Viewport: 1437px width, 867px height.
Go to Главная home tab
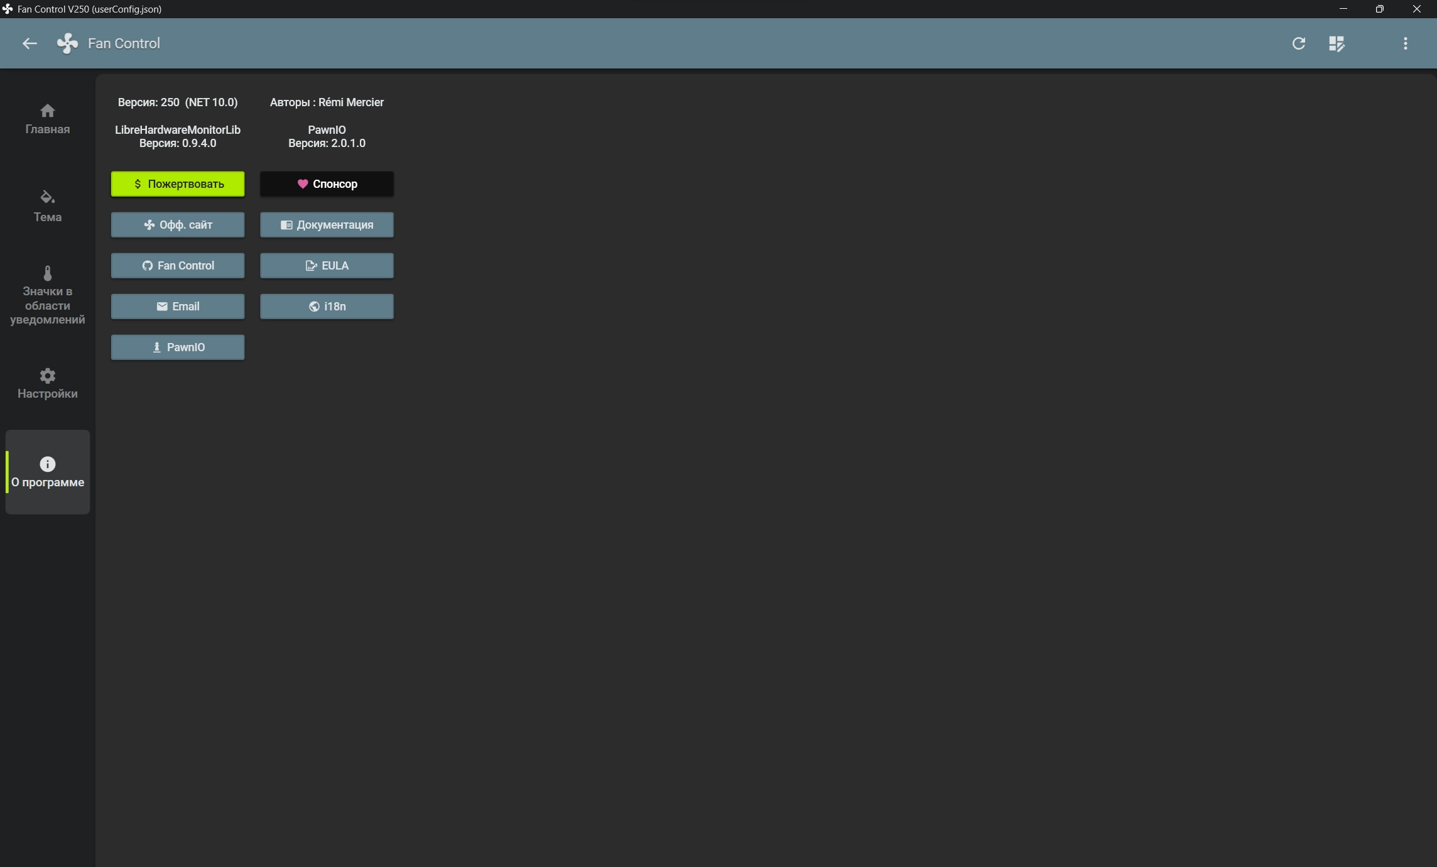(x=48, y=119)
